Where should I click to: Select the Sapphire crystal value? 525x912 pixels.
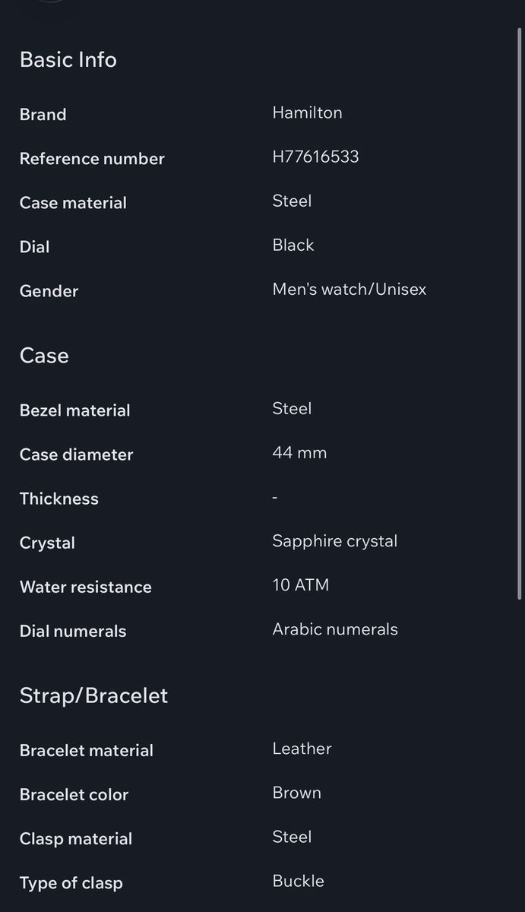(334, 541)
